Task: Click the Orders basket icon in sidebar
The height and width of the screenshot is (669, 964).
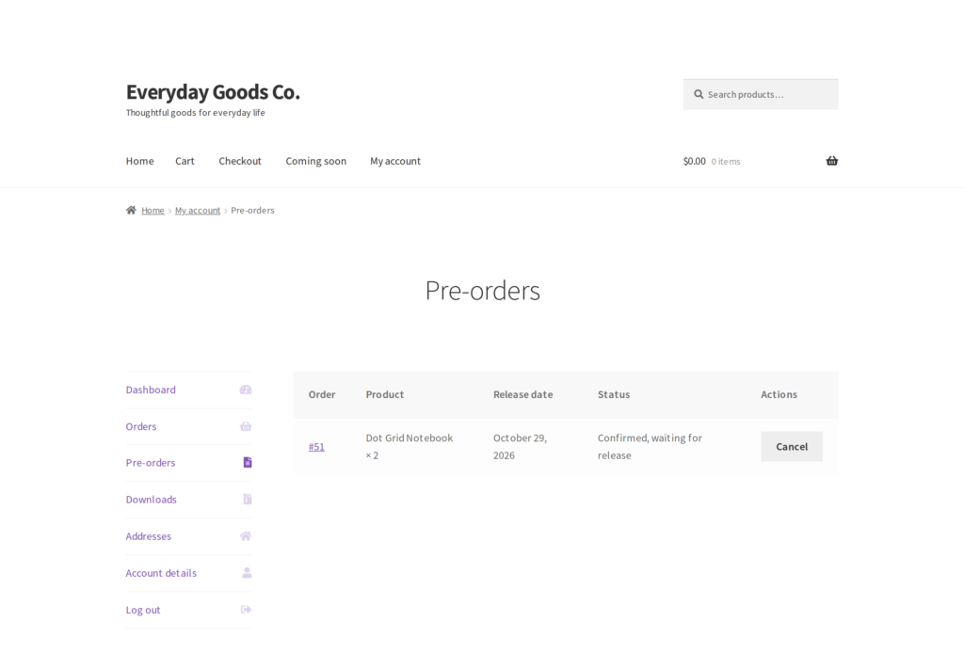Action: click(246, 426)
